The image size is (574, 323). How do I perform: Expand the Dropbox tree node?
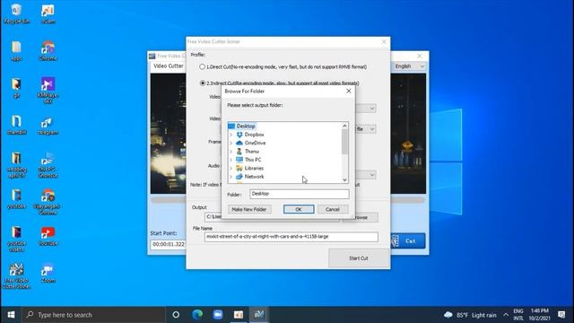tap(231, 135)
